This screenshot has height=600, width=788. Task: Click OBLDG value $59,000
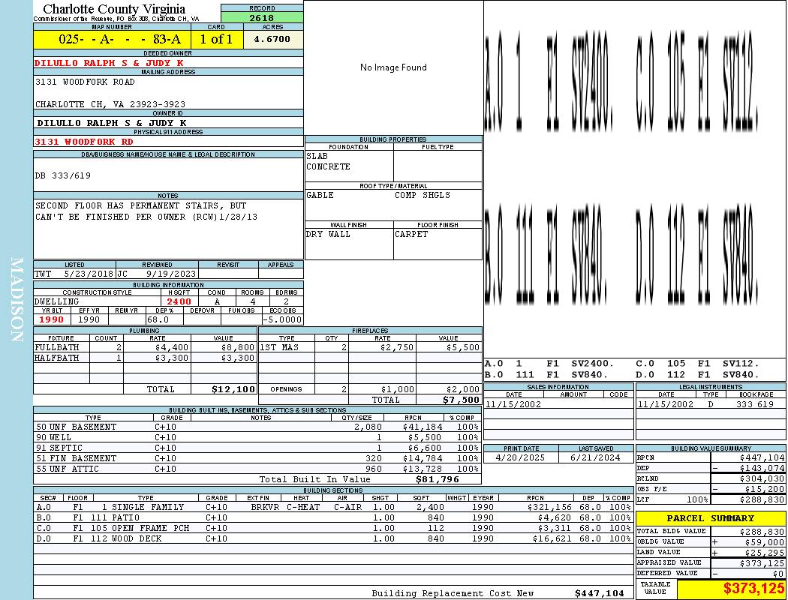pos(765,542)
